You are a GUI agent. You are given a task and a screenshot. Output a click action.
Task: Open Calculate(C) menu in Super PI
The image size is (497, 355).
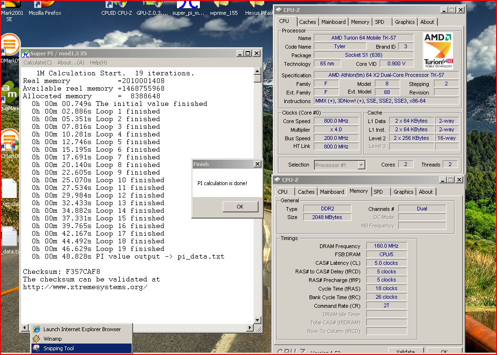point(37,63)
